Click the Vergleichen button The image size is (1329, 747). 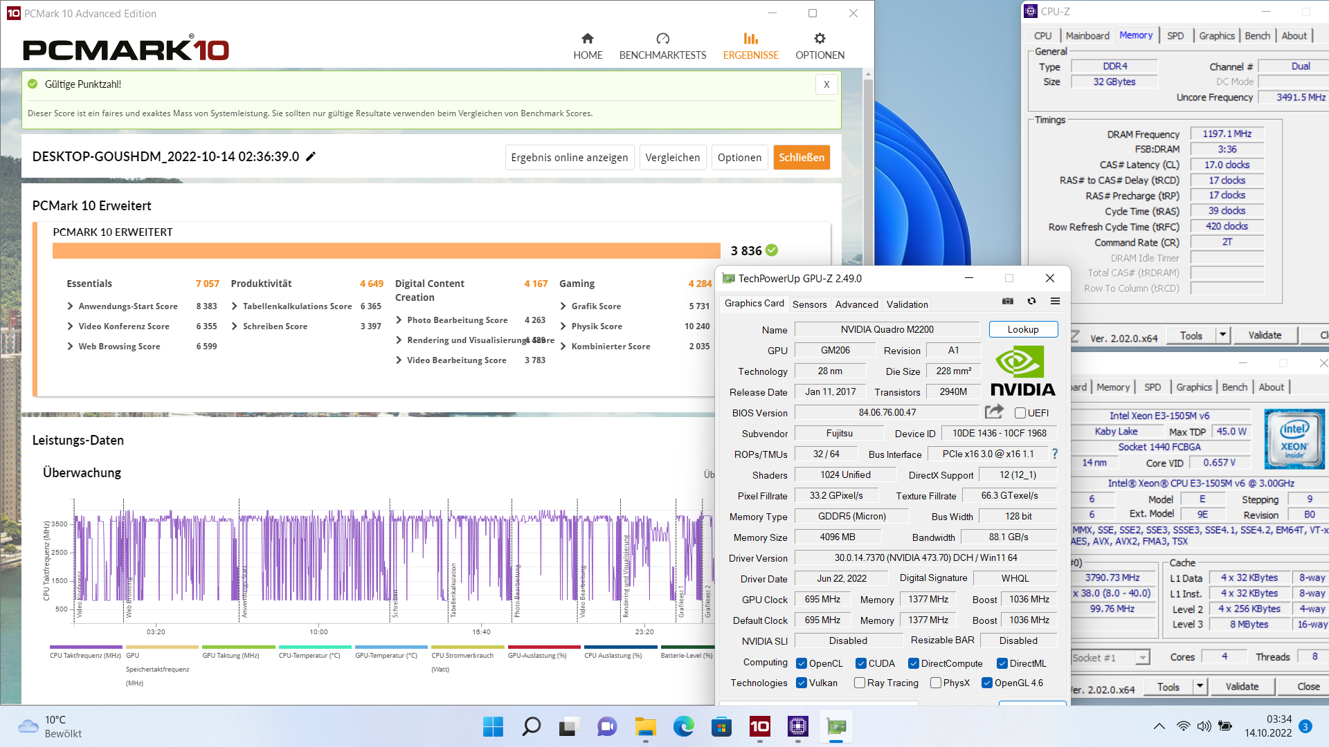click(673, 157)
